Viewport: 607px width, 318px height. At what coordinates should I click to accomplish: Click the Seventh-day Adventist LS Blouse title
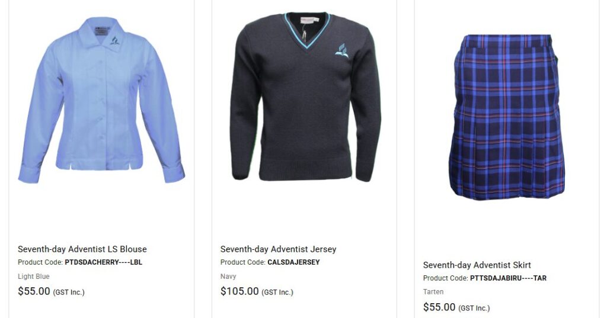pyautogui.click(x=82, y=249)
